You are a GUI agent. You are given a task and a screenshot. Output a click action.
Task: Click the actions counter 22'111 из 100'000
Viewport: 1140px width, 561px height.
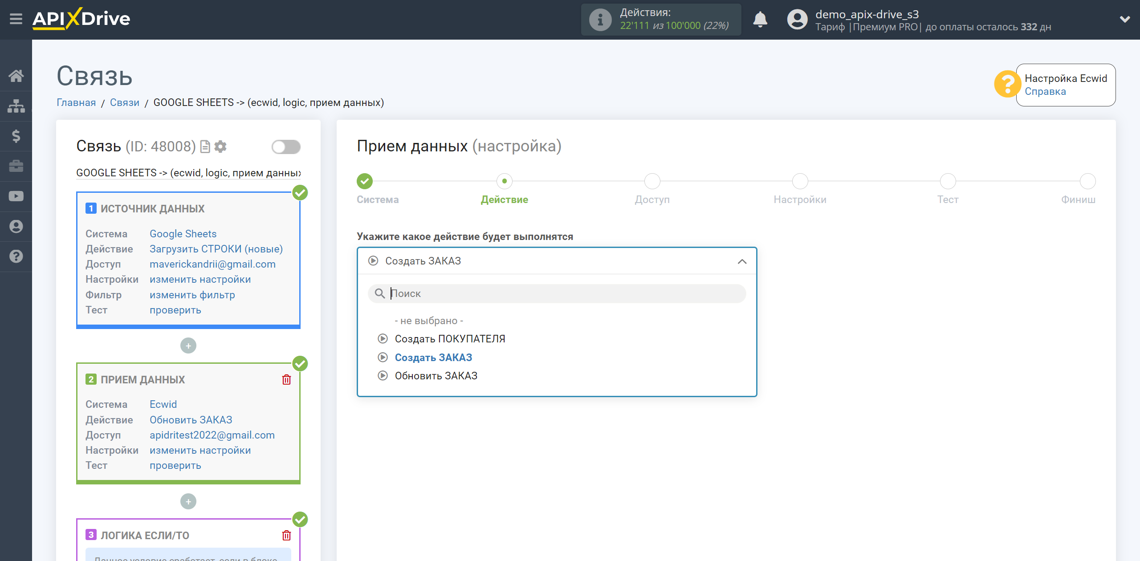tap(674, 26)
